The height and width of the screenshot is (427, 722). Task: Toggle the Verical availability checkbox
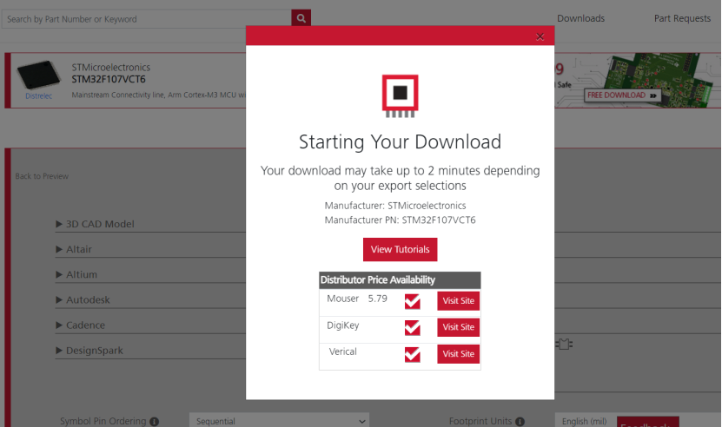[412, 354]
